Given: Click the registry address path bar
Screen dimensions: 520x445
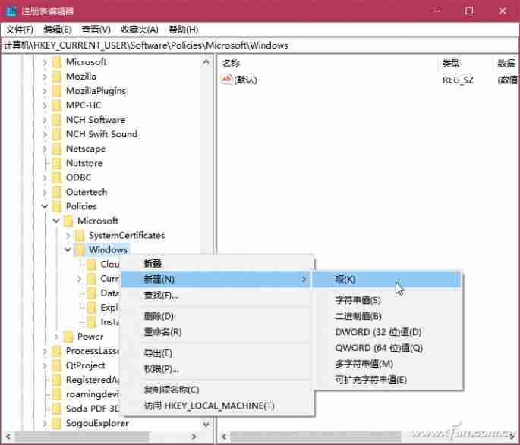Looking at the screenshot, I should 260,45.
